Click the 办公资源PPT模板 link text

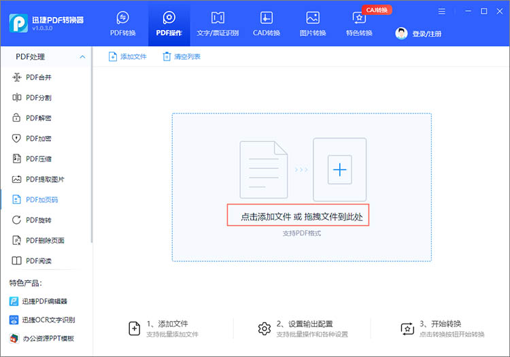tap(48, 339)
